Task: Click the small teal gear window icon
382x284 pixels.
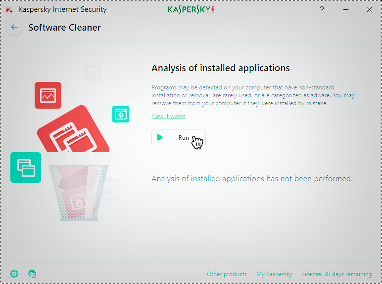Action: (121, 114)
